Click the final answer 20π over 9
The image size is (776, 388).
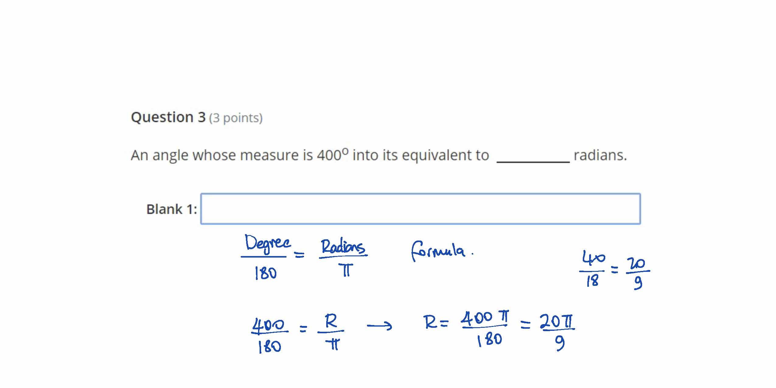click(558, 332)
